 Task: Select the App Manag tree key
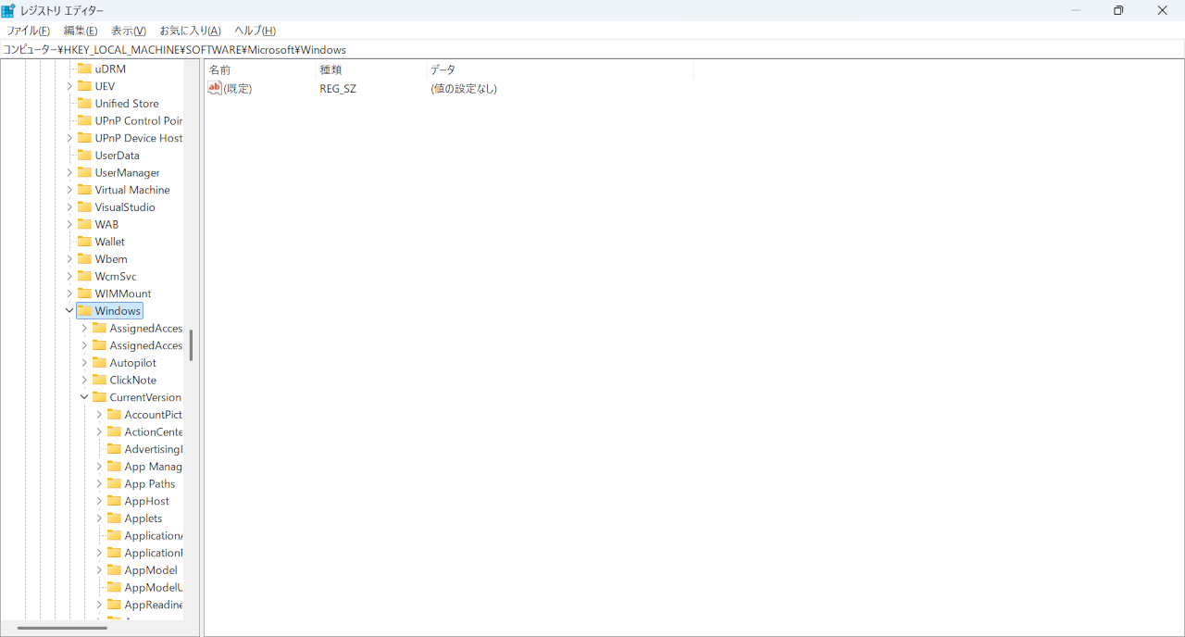(x=154, y=467)
